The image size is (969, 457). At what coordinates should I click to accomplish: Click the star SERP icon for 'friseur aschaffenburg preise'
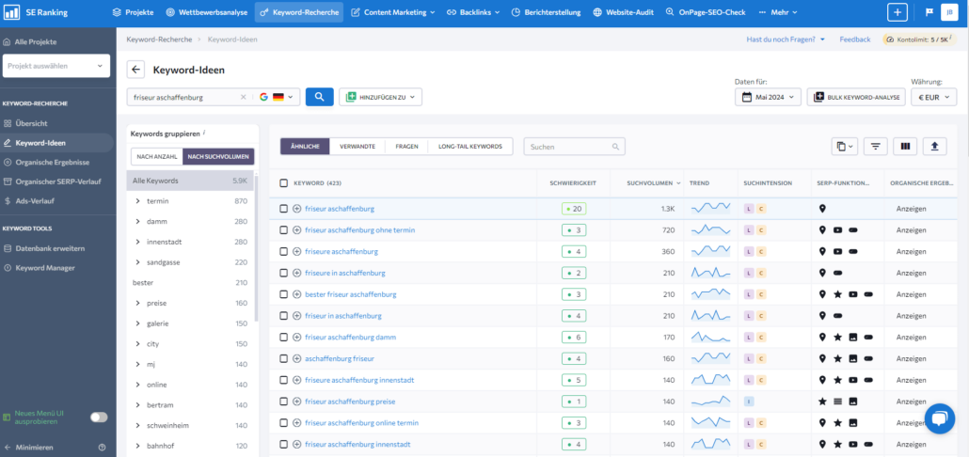pos(822,402)
